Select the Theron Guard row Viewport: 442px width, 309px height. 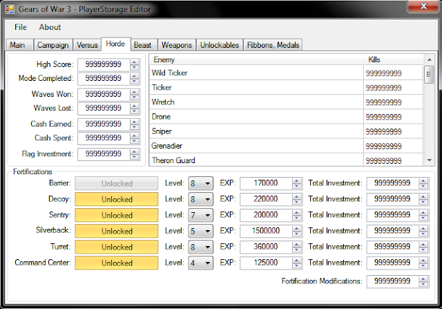(x=287, y=160)
